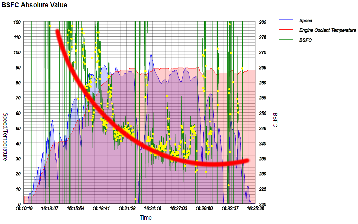The width and height of the screenshot is (358, 224).
Task: Click the 16:13:07 time tick label
Action: (49, 208)
